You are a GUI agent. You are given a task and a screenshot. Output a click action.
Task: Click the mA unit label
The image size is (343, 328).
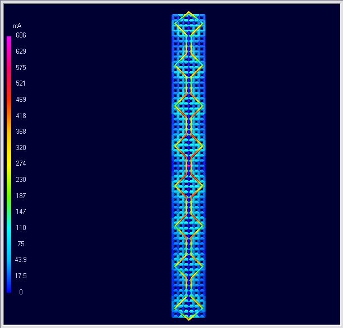click(17, 26)
